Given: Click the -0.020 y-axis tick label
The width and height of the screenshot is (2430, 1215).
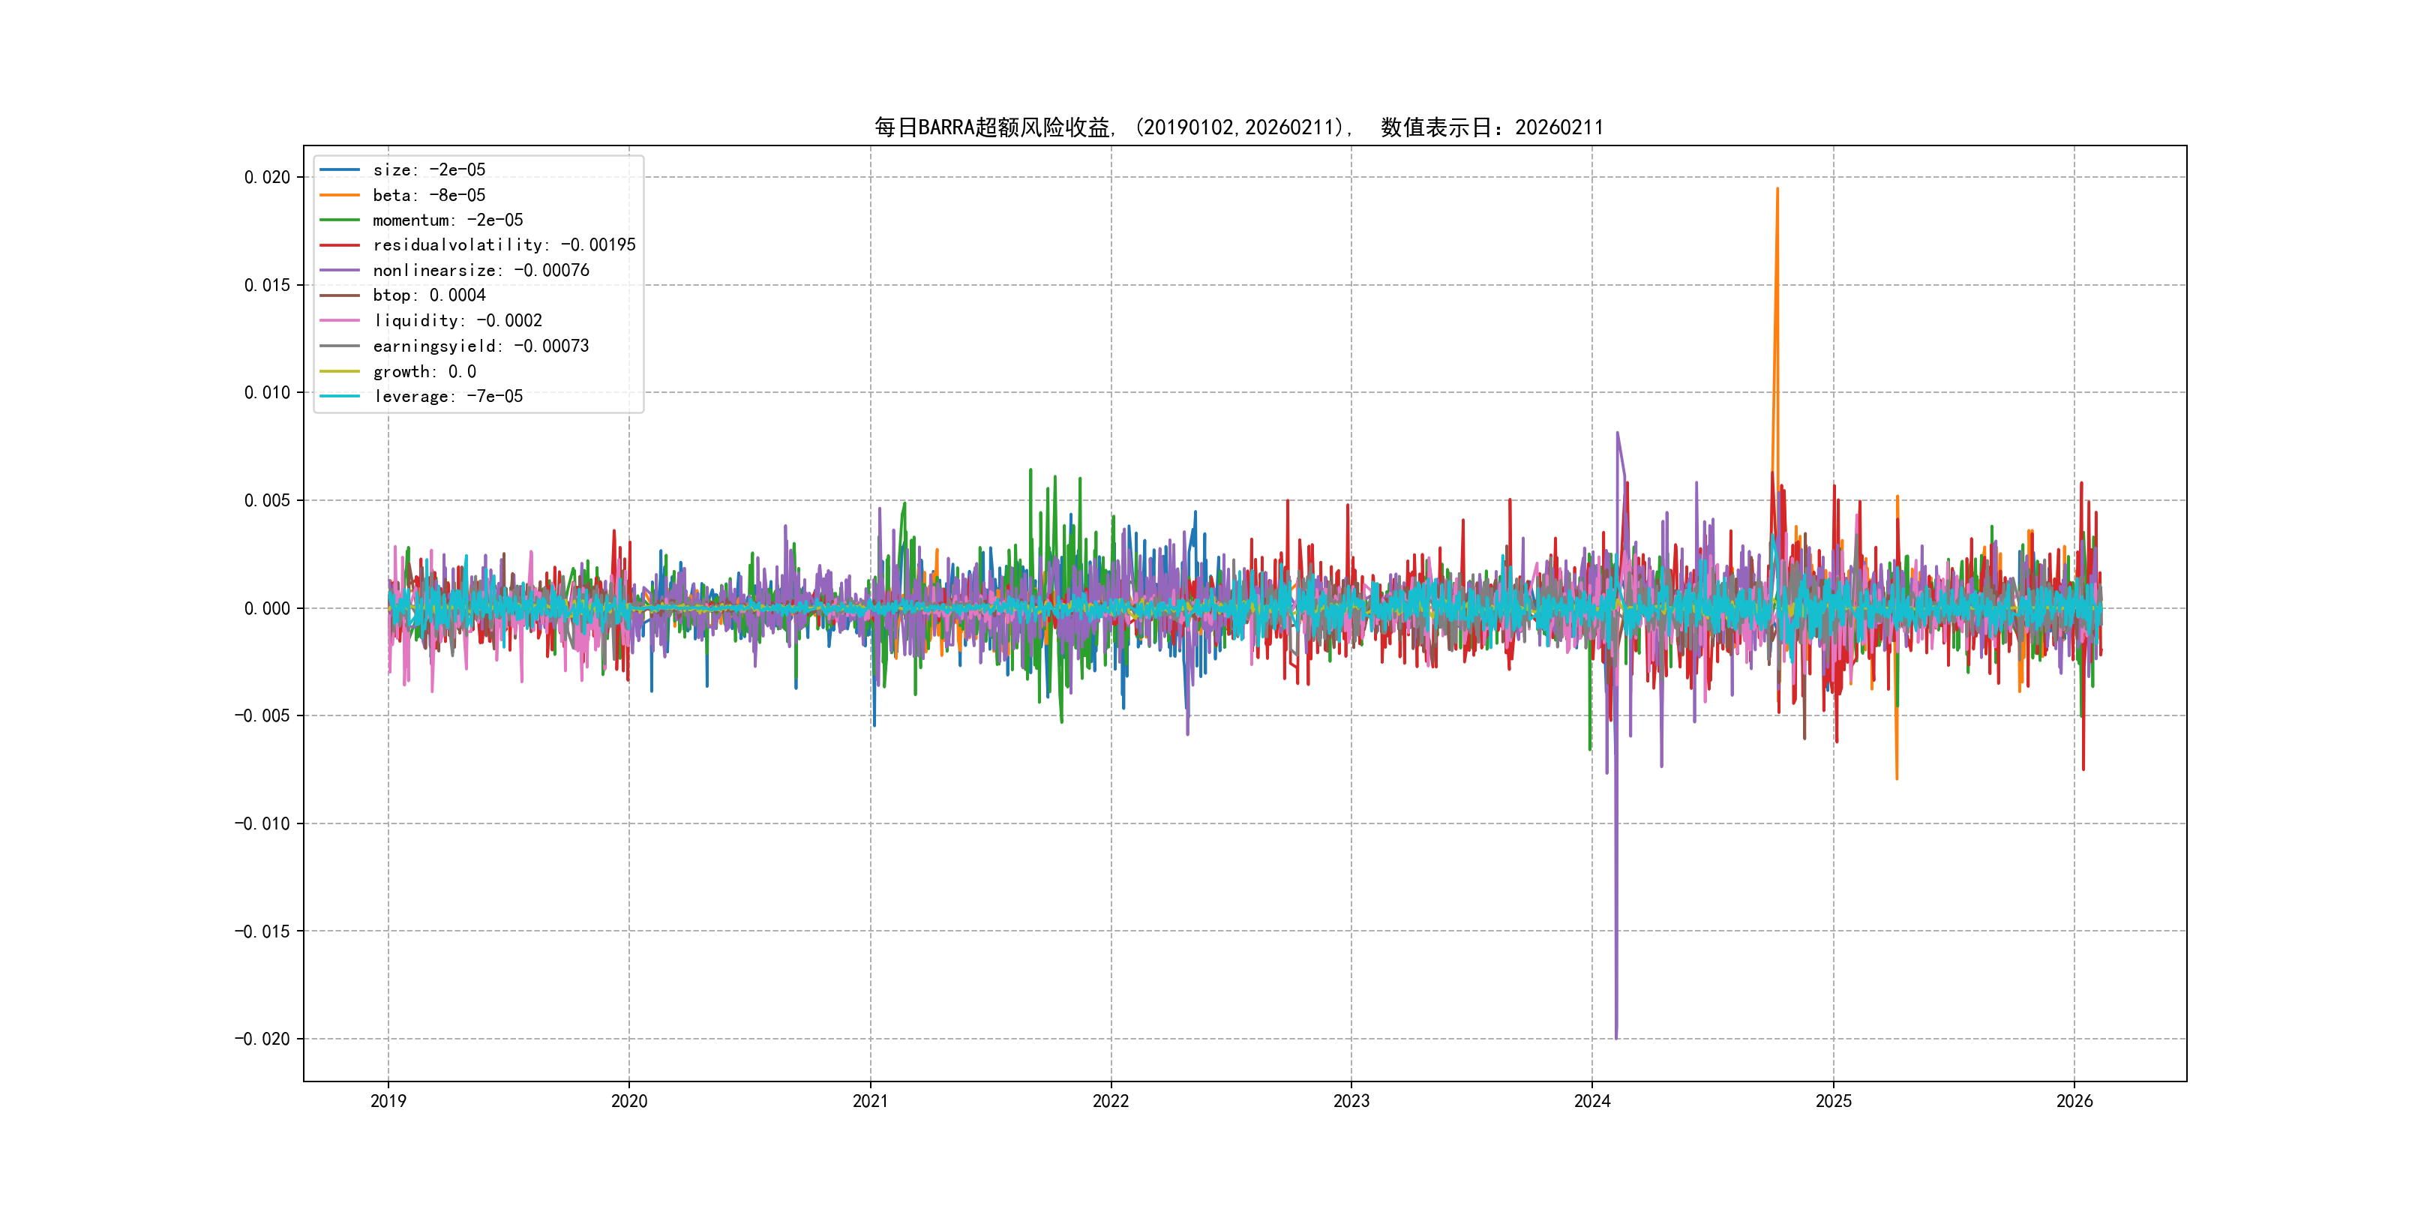Looking at the screenshot, I should [x=262, y=1039].
